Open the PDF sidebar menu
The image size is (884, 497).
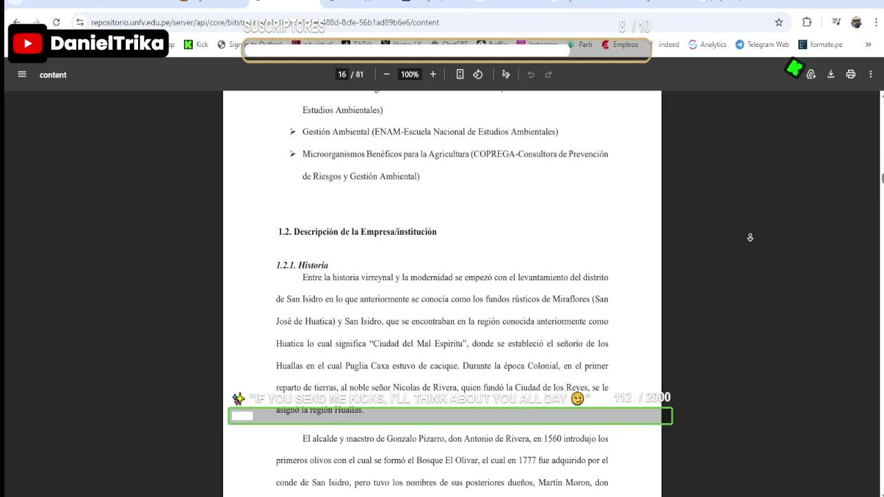coord(22,75)
